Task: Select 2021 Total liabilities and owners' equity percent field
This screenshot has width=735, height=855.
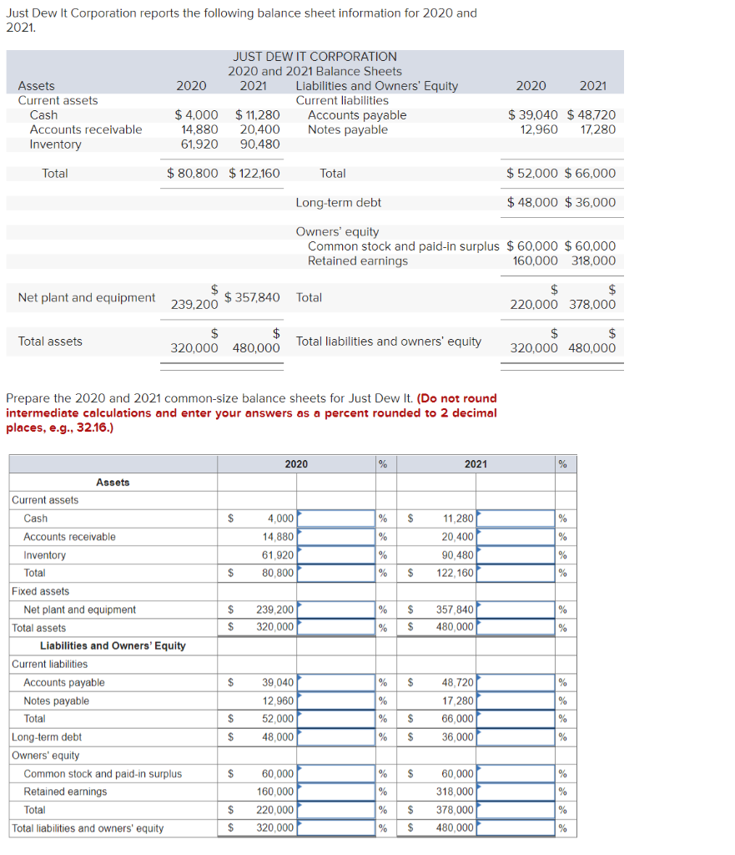Action: pos(516,827)
